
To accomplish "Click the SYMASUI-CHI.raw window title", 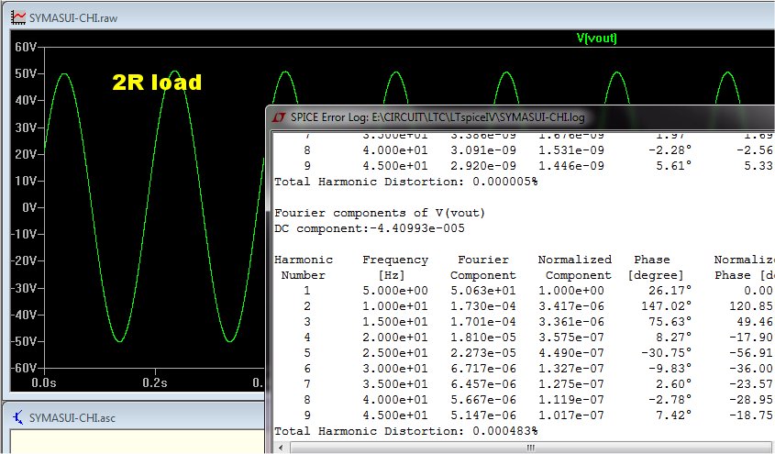I will click(x=73, y=18).
